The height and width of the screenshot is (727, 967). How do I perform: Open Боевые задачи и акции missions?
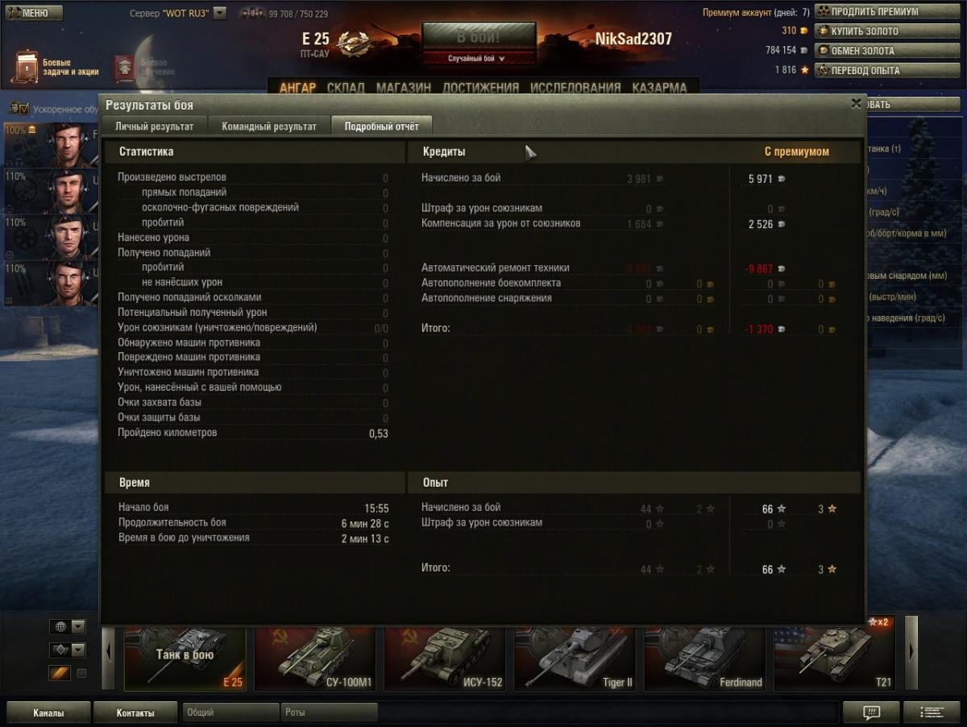tap(57, 67)
